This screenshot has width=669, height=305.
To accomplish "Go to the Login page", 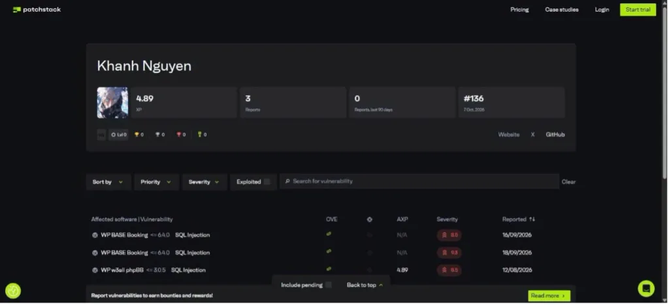I will [x=602, y=10].
